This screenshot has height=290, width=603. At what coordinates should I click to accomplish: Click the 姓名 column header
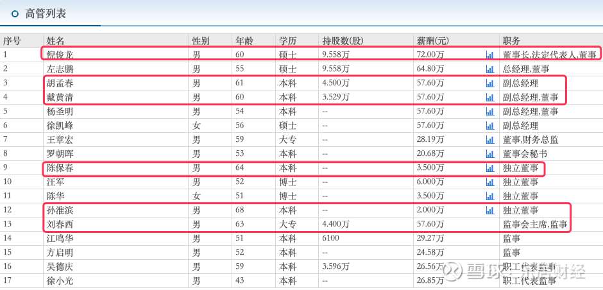[55, 40]
